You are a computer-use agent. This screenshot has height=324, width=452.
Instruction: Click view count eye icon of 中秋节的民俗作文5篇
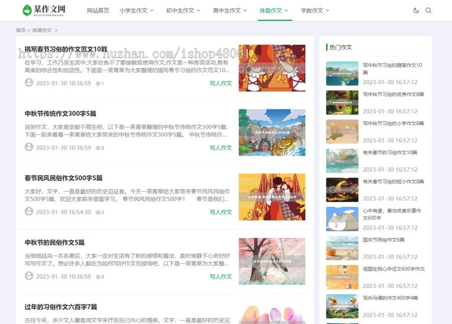pos(98,277)
